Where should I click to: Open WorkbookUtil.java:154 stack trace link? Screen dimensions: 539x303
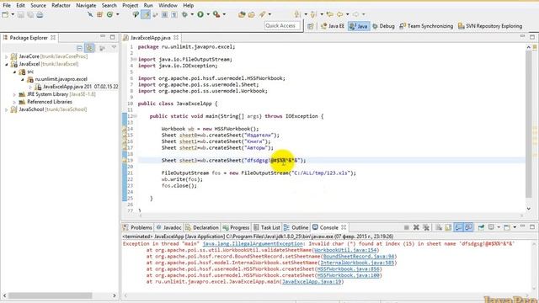coord(345,250)
